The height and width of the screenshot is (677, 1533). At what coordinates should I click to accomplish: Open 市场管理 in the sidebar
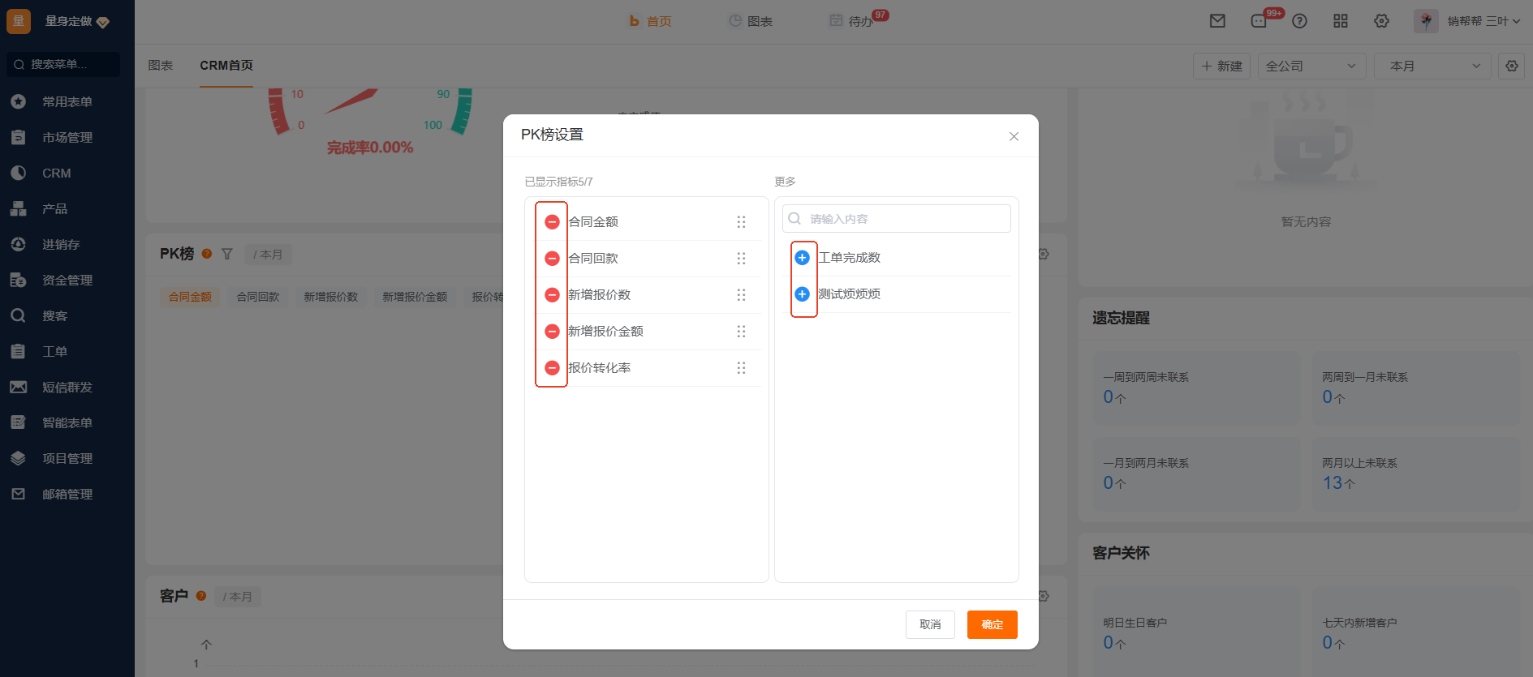pyautogui.click(x=67, y=138)
